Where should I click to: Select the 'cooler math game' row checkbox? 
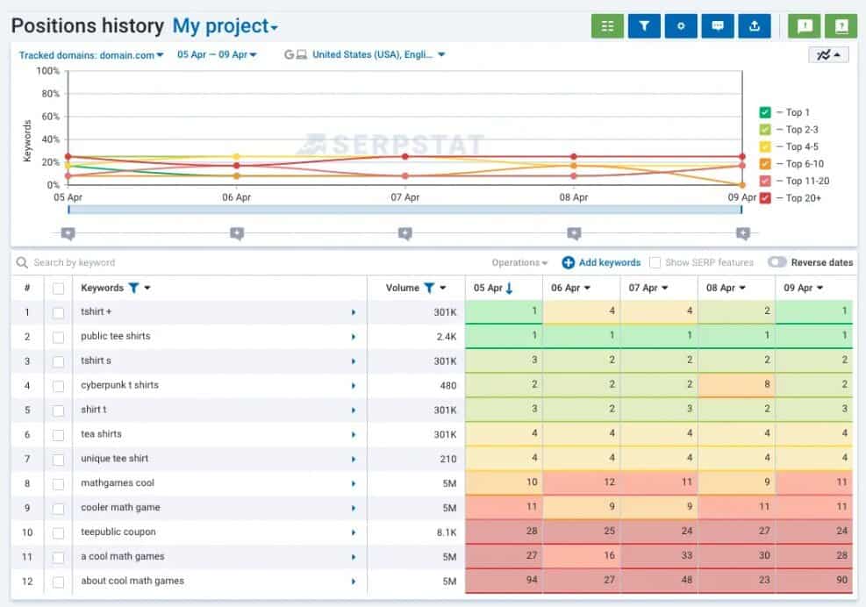(58, 509)
